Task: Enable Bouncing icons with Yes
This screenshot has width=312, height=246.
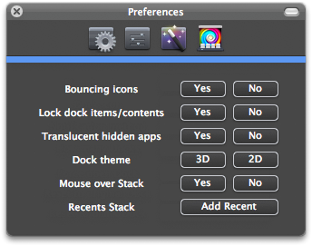Action: [x=203, y=89]
